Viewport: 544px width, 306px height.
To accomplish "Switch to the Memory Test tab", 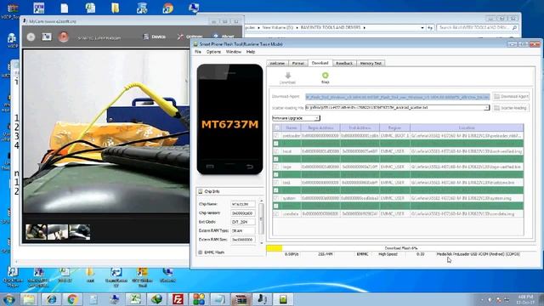I will point(371,63).
